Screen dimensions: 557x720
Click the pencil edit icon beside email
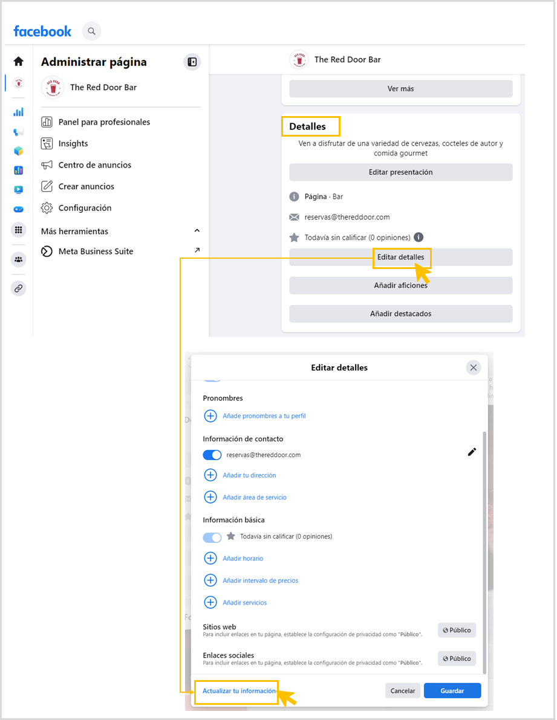click(x=472, y=452)
